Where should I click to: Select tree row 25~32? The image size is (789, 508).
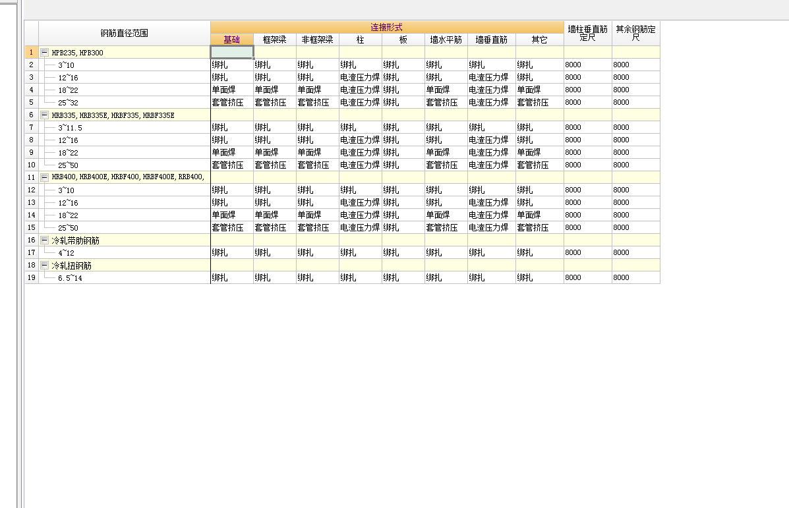click(68, 103)
